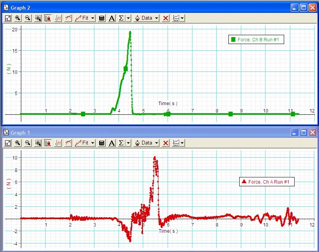319x252 pixels.
Task: Click the Graph 2 window icon
Action: tap(6, 7)
